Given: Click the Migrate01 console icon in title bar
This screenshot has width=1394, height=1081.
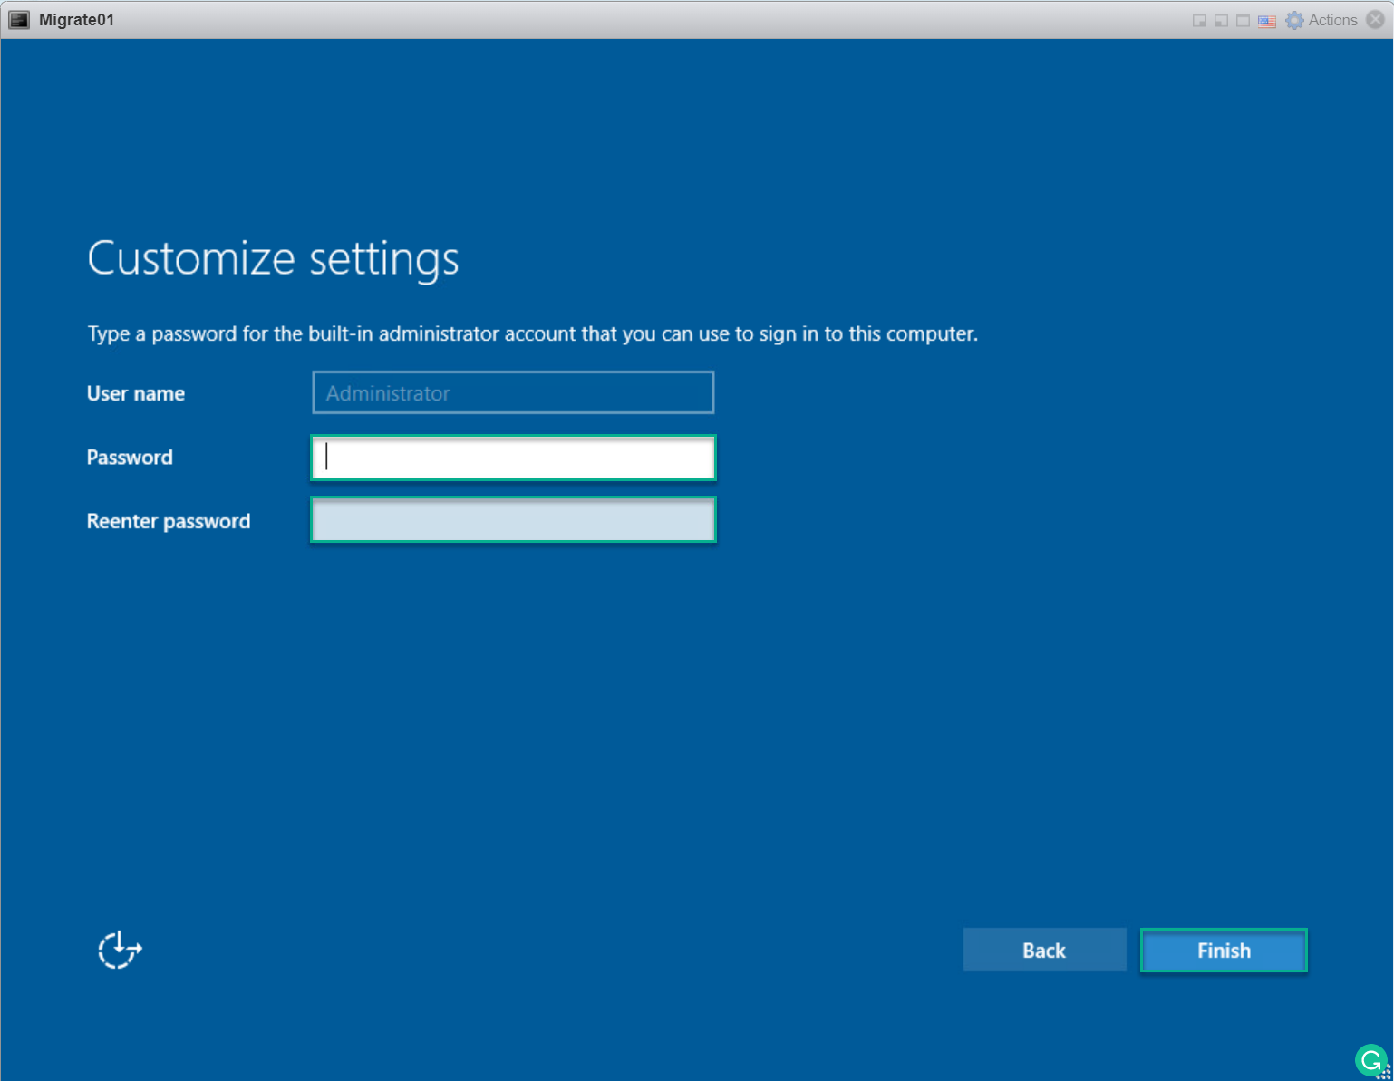Looking at the screenshot, I should tap(19, 20).
